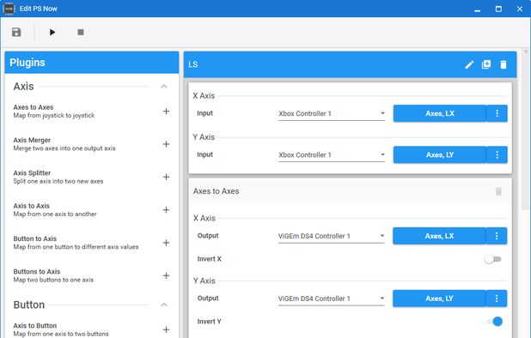
Task: Open more options for output Axes, LX
Action: (497, 236)
